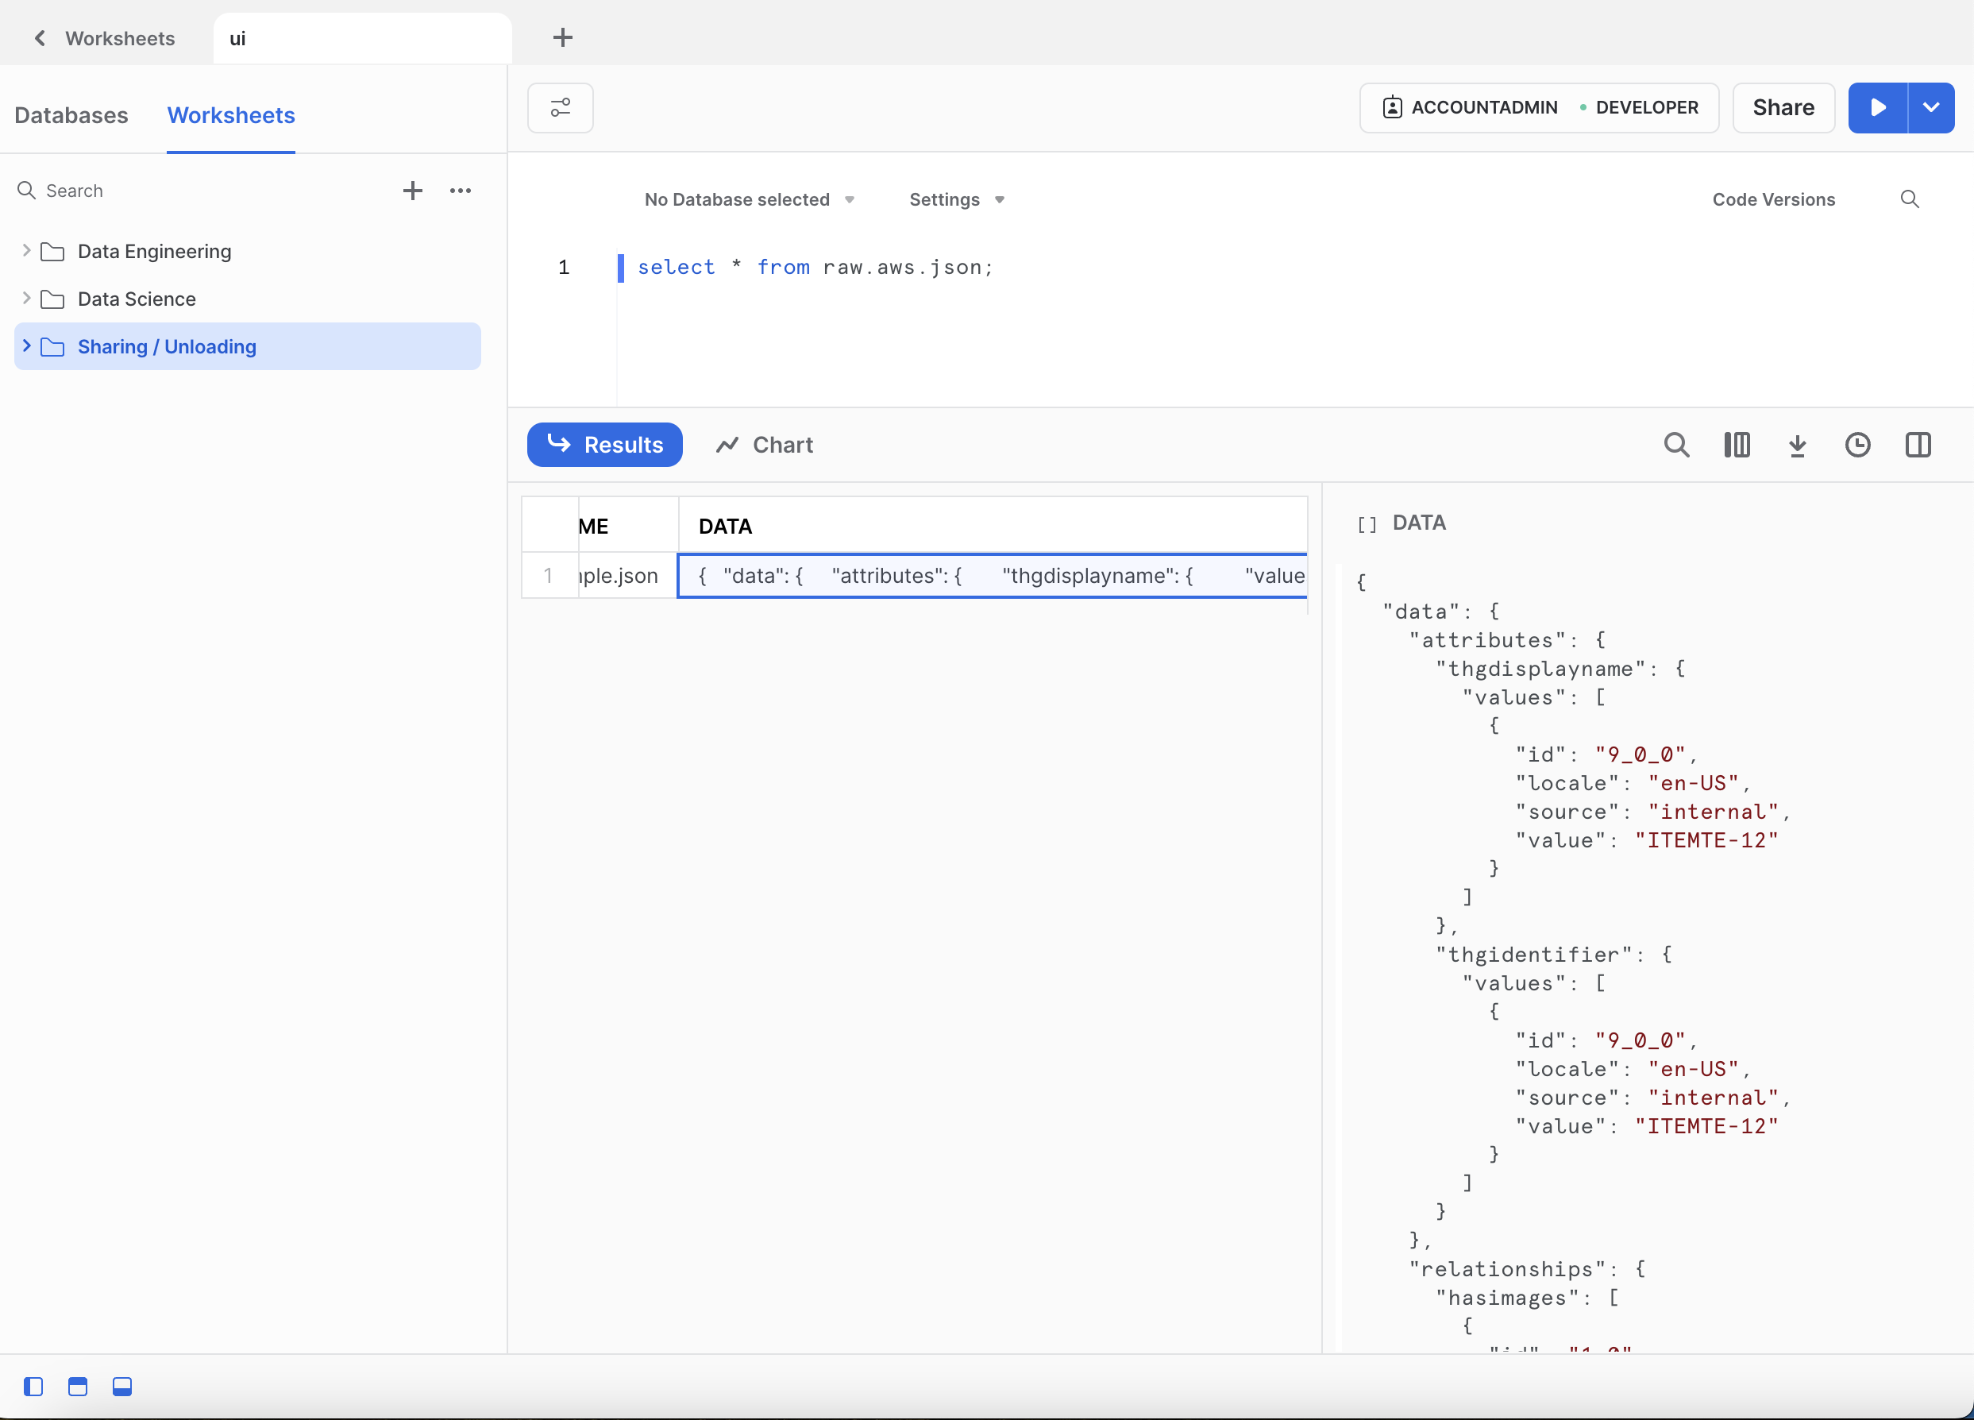Toggle the results side-panel layout icon

pos(1918,445)
